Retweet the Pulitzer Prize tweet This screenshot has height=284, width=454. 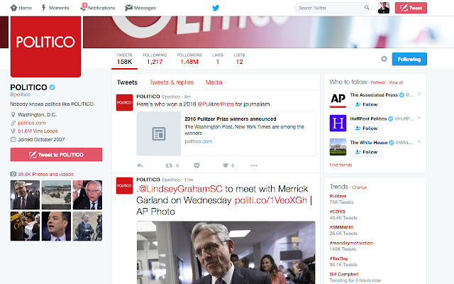[x=169, y=165]
